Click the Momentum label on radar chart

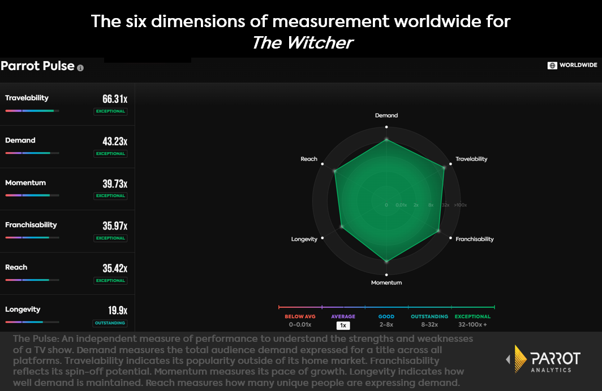pyautogui.click(x=386, y=283)
